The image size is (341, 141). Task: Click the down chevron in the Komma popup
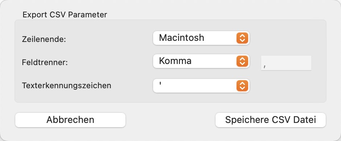coord(242,64)
